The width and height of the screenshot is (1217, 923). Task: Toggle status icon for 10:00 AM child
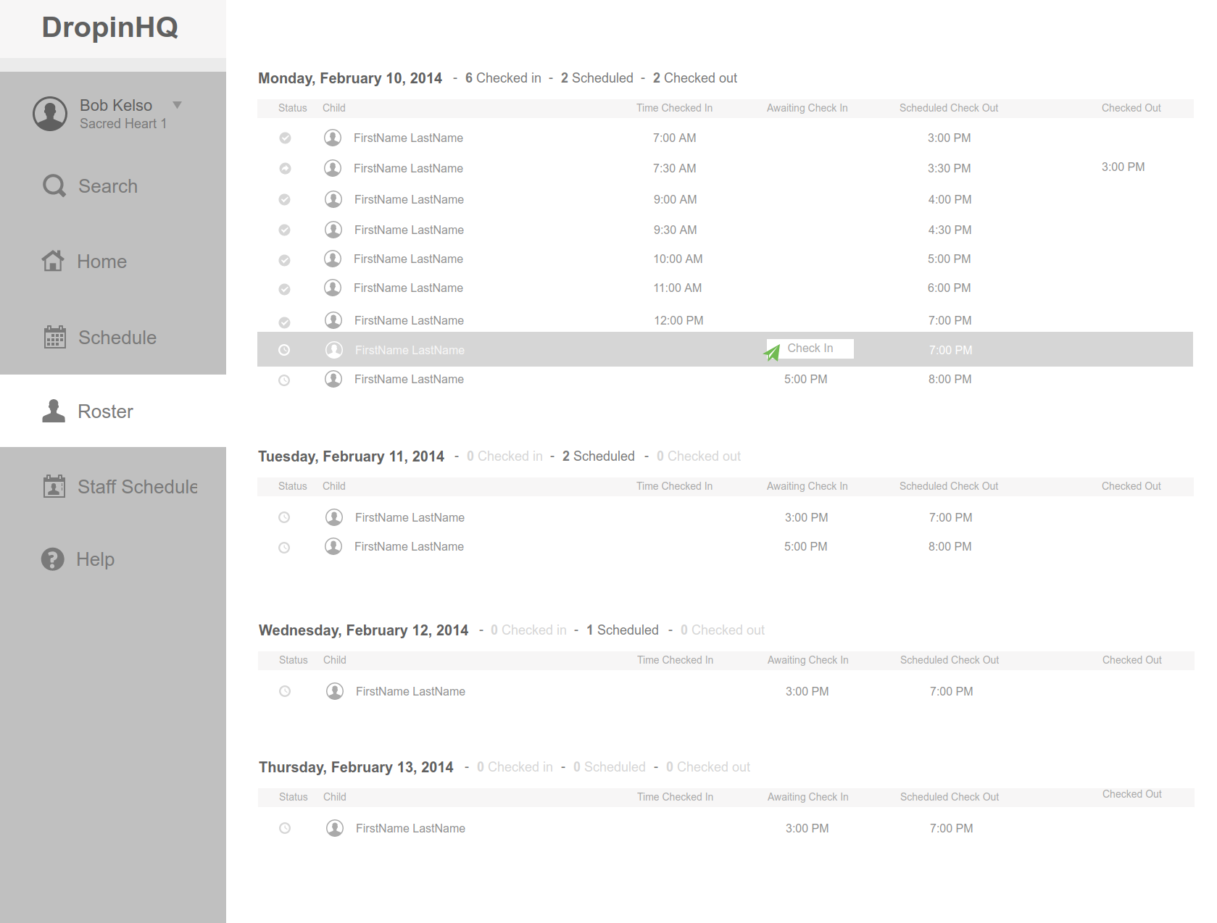point(285,260)
